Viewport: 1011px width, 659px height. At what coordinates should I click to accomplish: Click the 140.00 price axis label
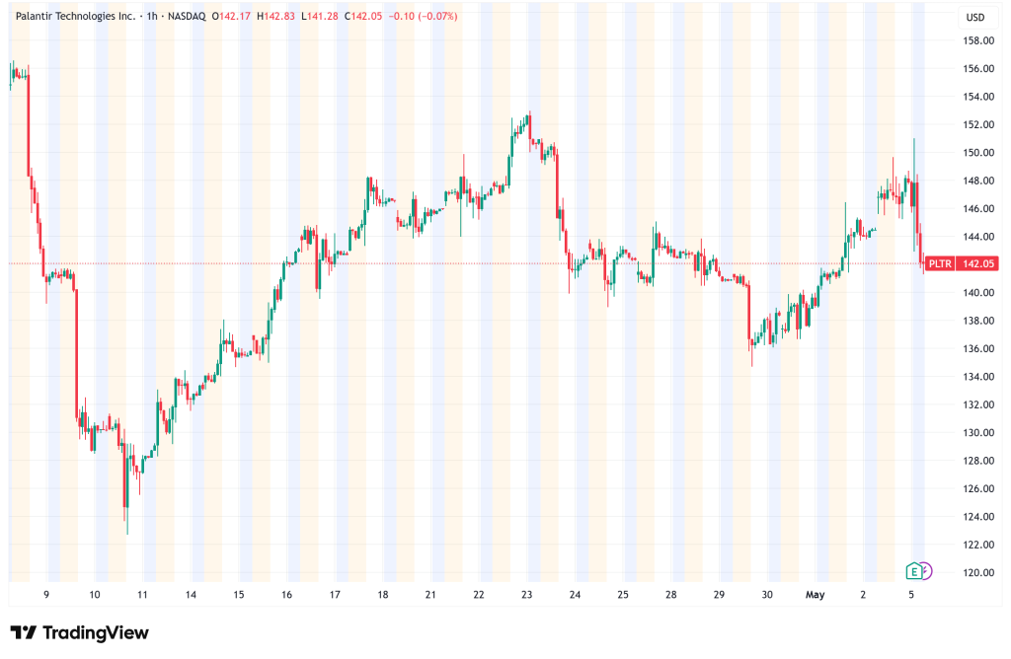tap(978, 292)
